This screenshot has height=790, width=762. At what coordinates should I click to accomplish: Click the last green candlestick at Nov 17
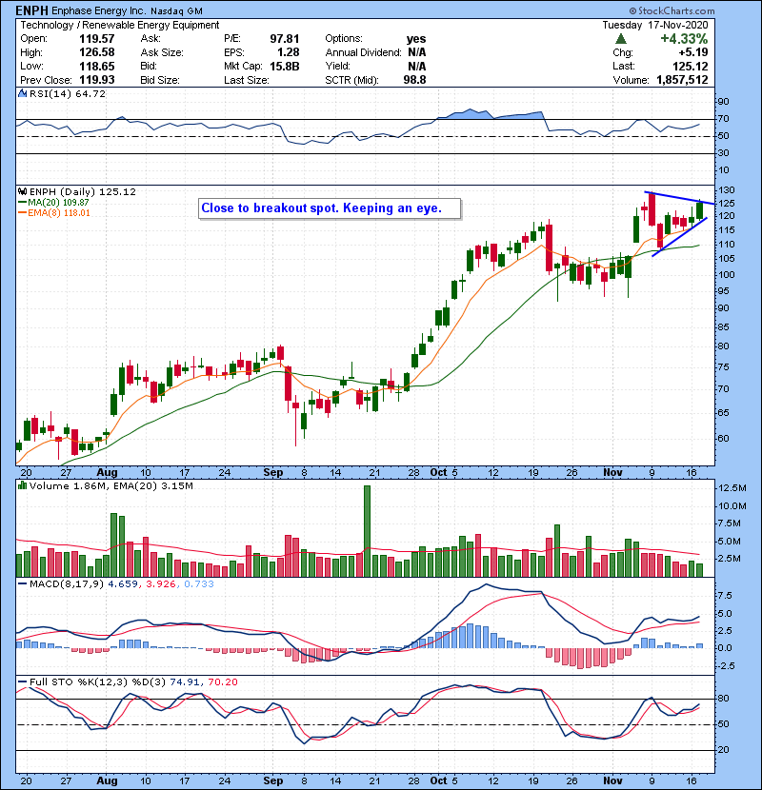(x=699, y=210)
